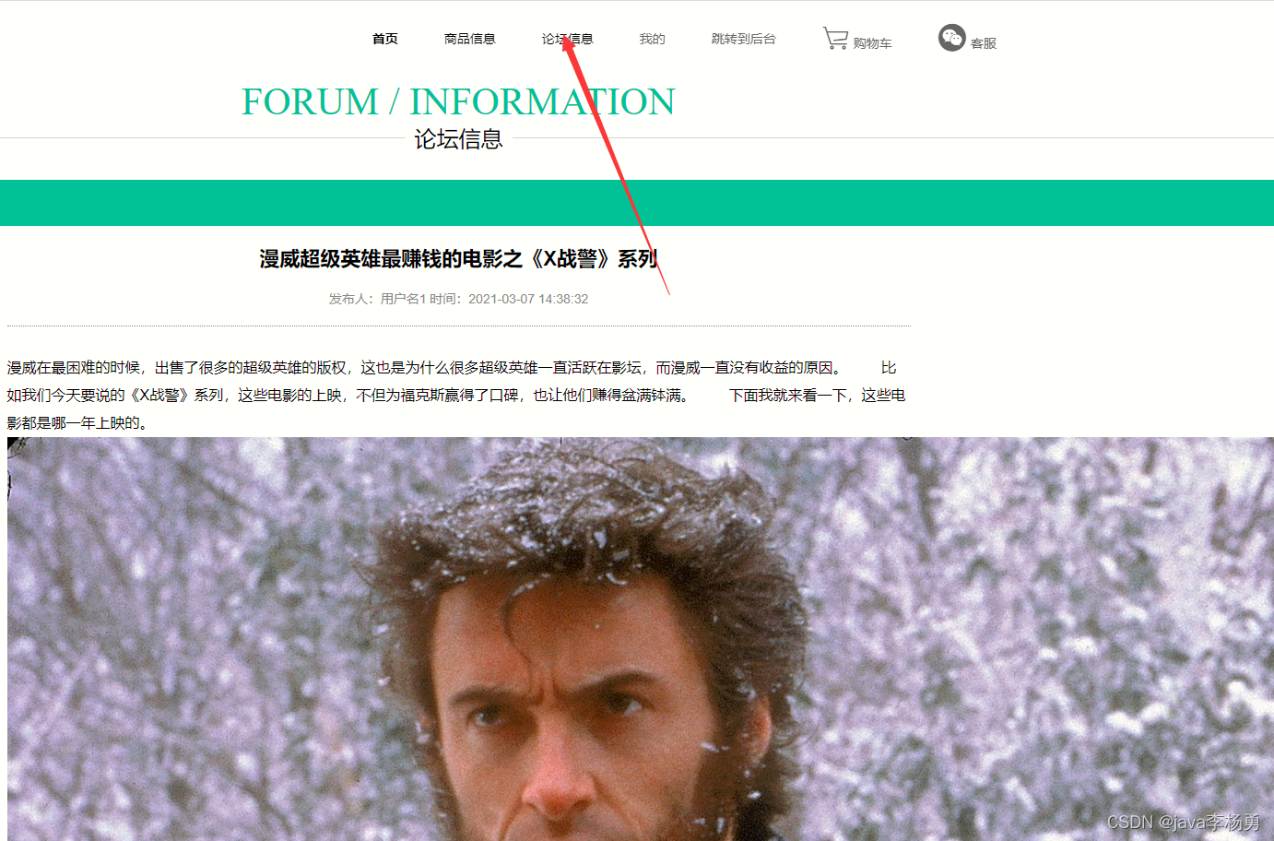This screenshot has width=1274, height=841.
Task: Click the article body paragraph text
Action: 456,395
